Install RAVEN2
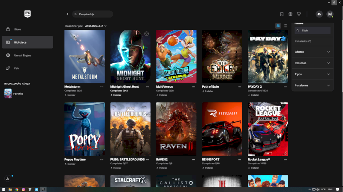343x192 pixels. [x=162, y=168]
